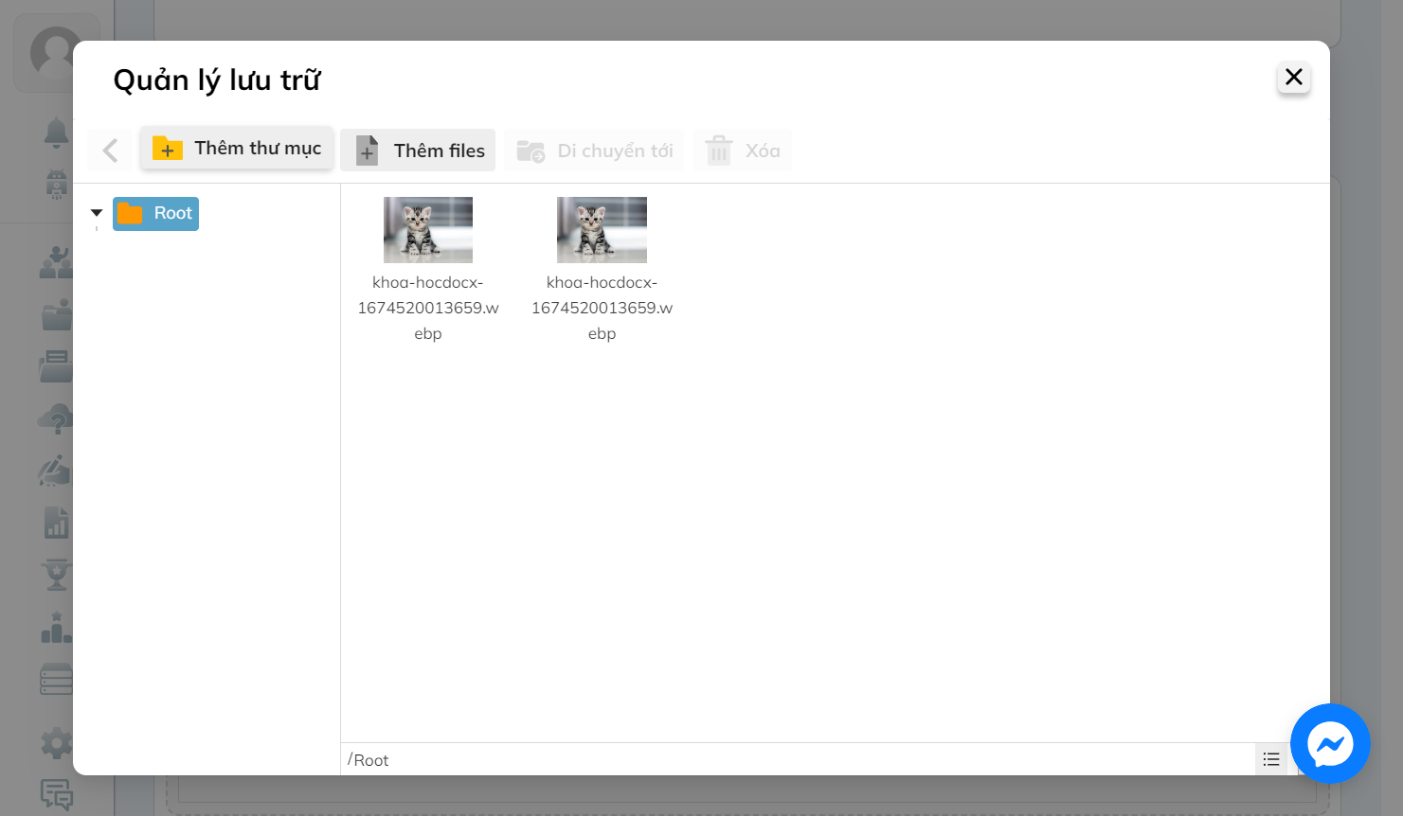This screenshot has width=1403, height=816.
Task: Click the leaderboard podium icon in sidebar
Action: pyautogui.click(x=57, y=628)
